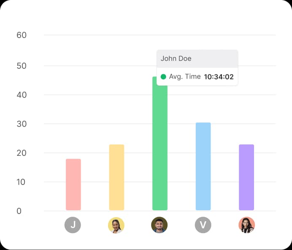Click the green status dot in tooltip
Screen dimensions: 292x250
tap(163, 77)
